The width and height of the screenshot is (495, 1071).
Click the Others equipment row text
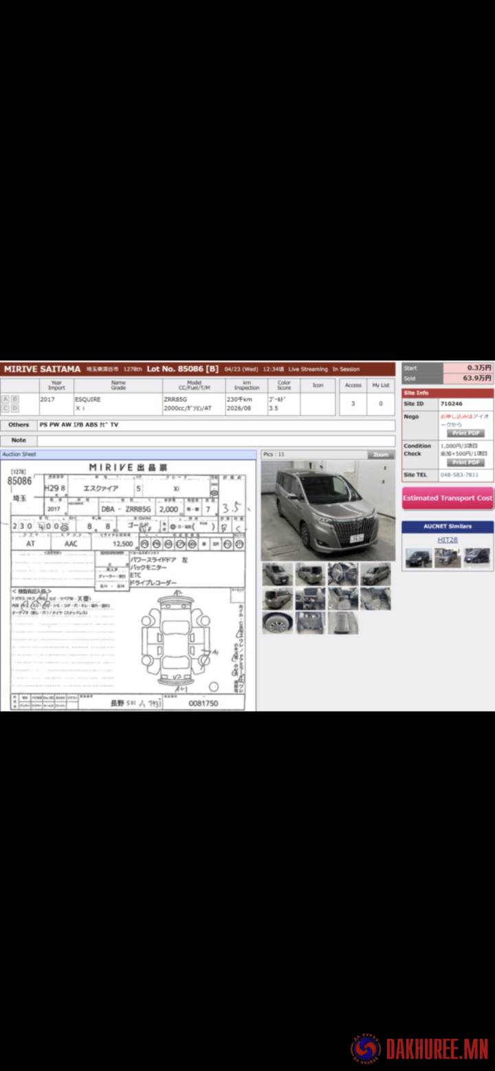point(78,425)
